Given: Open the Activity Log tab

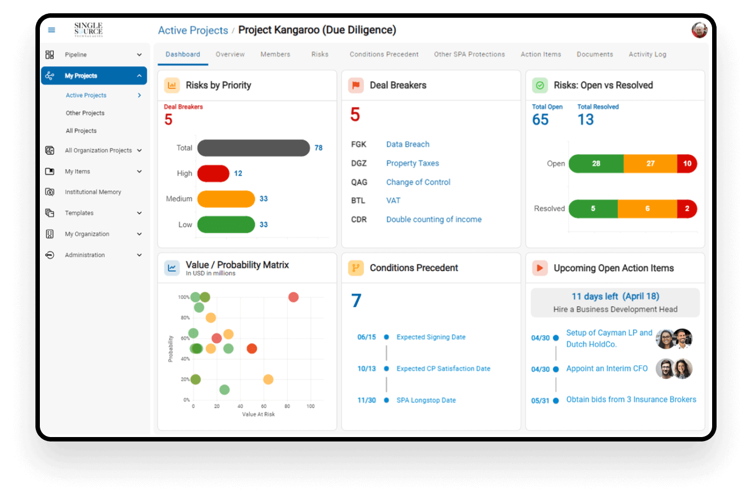Looking at the screenshot, I should (x=647, y=54).
